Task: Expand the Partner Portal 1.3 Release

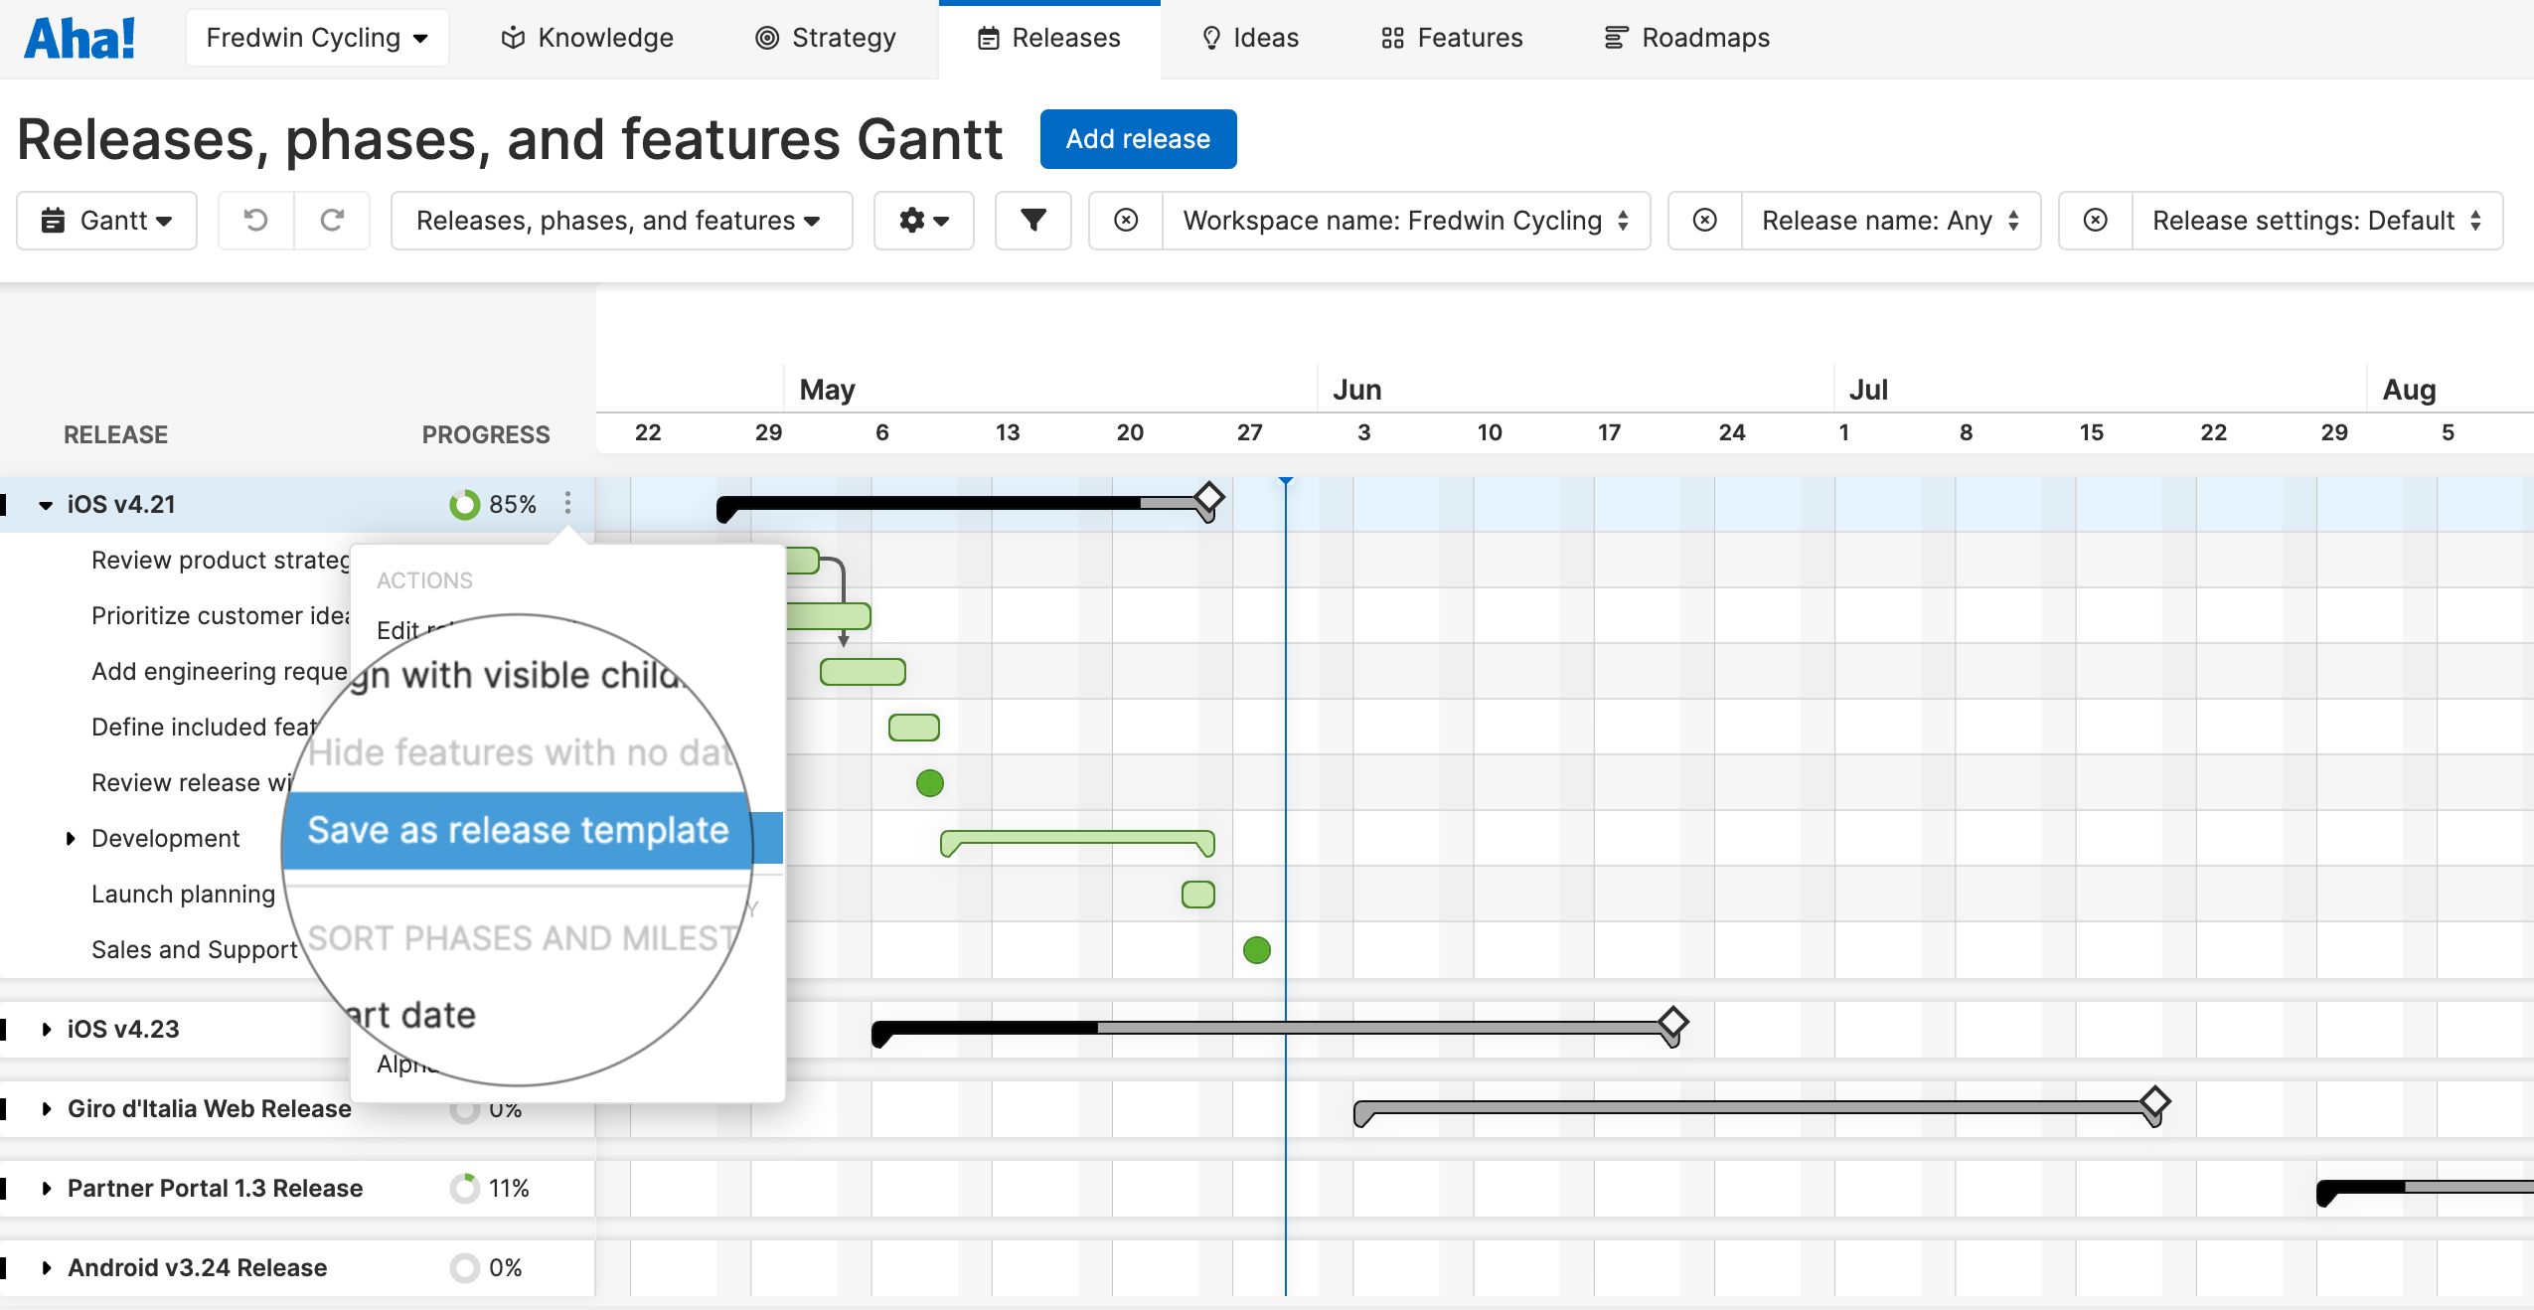Action: pos(46,1189)
